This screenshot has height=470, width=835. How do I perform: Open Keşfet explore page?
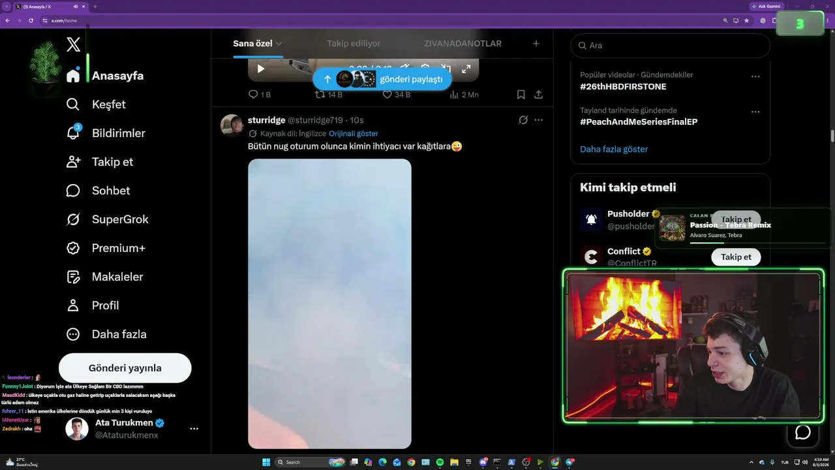(96, 104)
